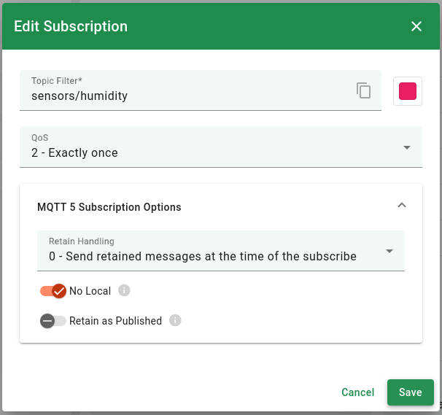
Task: Click the Retain as Published label
Action: pos(115,321)
